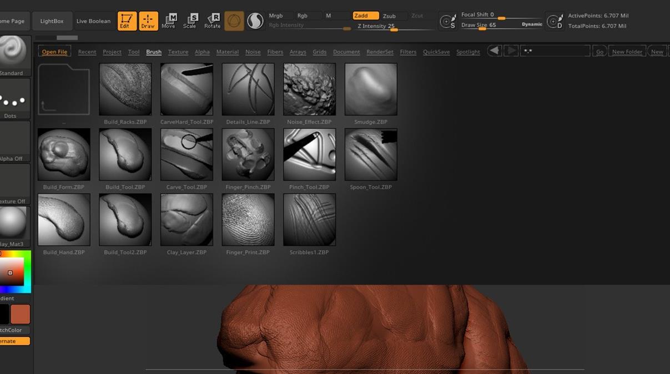The image size is (670, 374).
Task: Open the Standard brush thumbnail
Action: [13, 52]
